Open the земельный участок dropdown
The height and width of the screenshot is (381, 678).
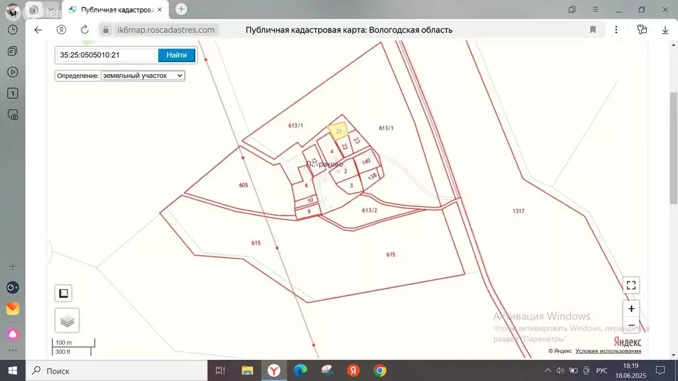pyautogui.click(x=143, y=75)
